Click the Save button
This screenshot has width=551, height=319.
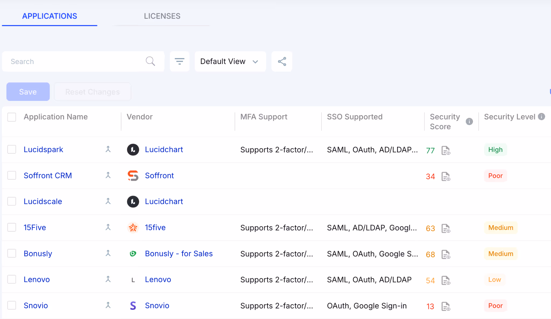pyautogui.click(x=28, y=92)
